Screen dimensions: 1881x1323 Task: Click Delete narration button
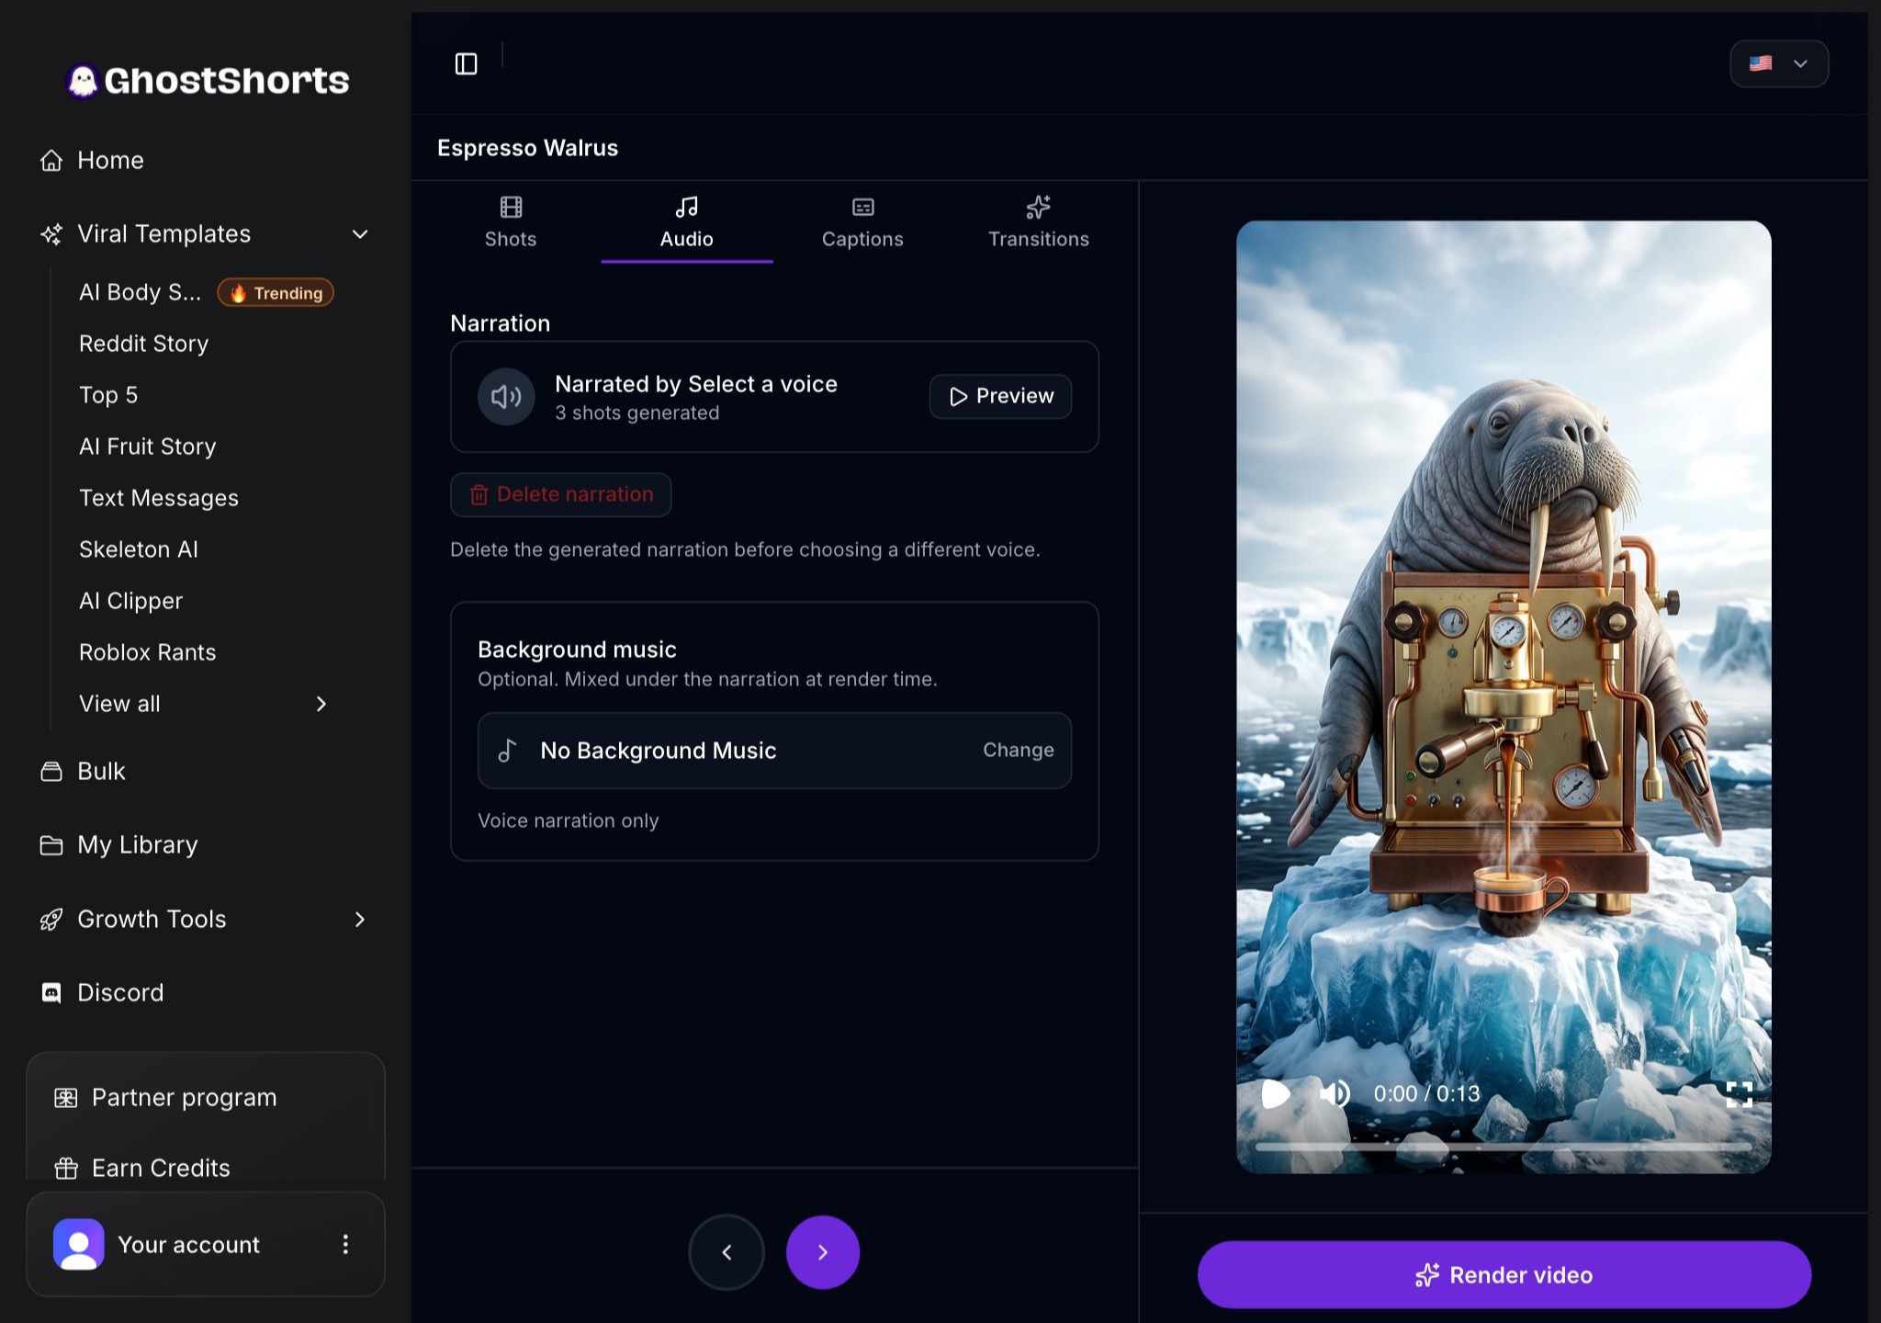pos(561,495)
